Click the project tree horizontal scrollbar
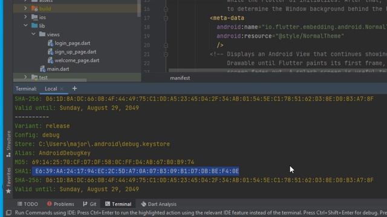 pos(50,80)
